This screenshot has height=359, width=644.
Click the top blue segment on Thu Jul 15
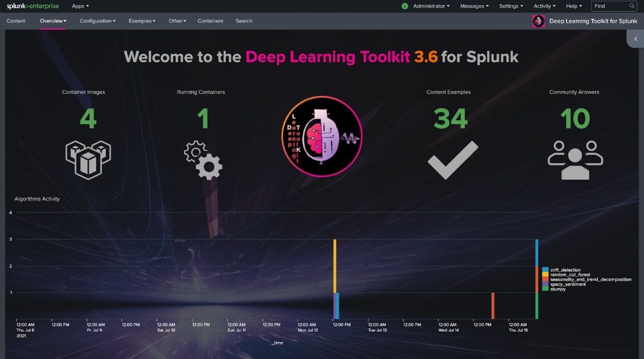(x=537, y=253)
